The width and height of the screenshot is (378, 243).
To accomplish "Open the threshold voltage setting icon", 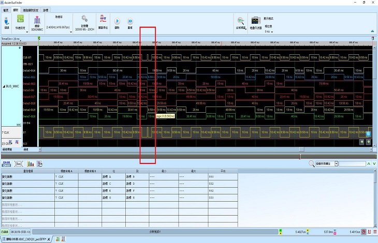I will tap(103, 19).
